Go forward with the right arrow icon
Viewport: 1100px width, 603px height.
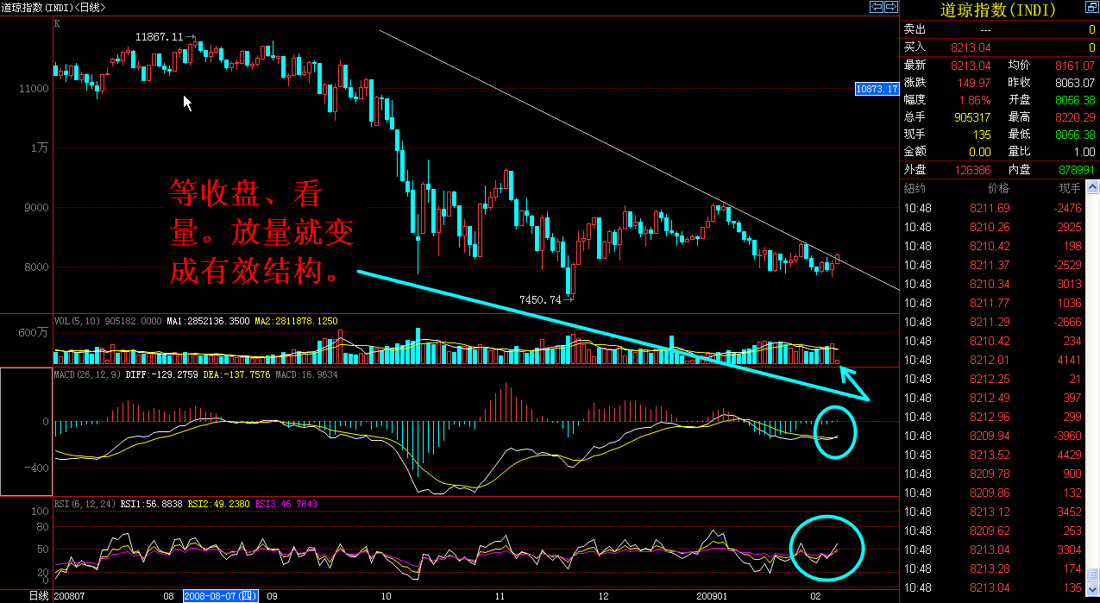click(890, 7)
